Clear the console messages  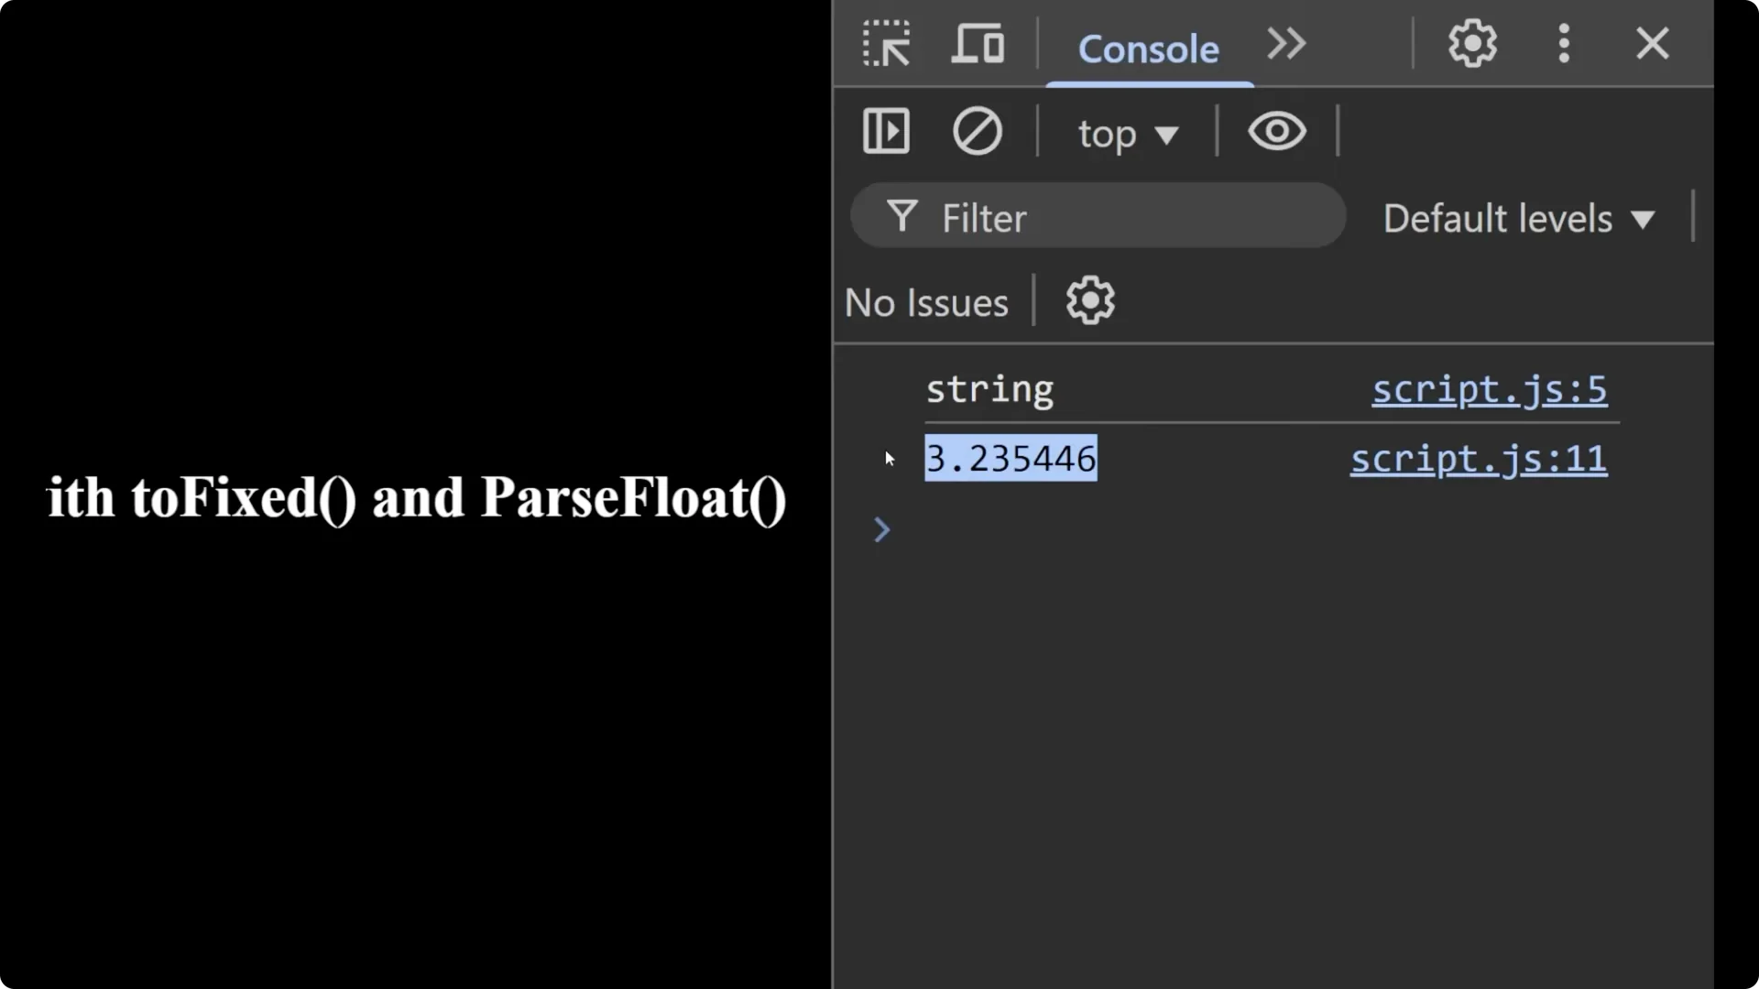[978, 131]
